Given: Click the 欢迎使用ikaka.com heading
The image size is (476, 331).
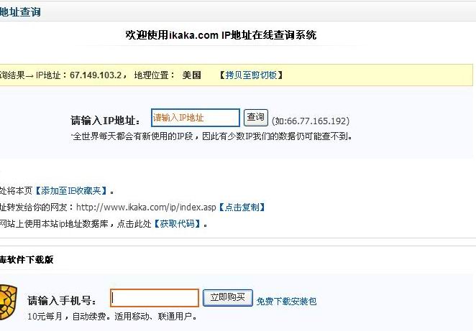Looking at the screenshot, I should pyautogui.click(x=221, y=35).
